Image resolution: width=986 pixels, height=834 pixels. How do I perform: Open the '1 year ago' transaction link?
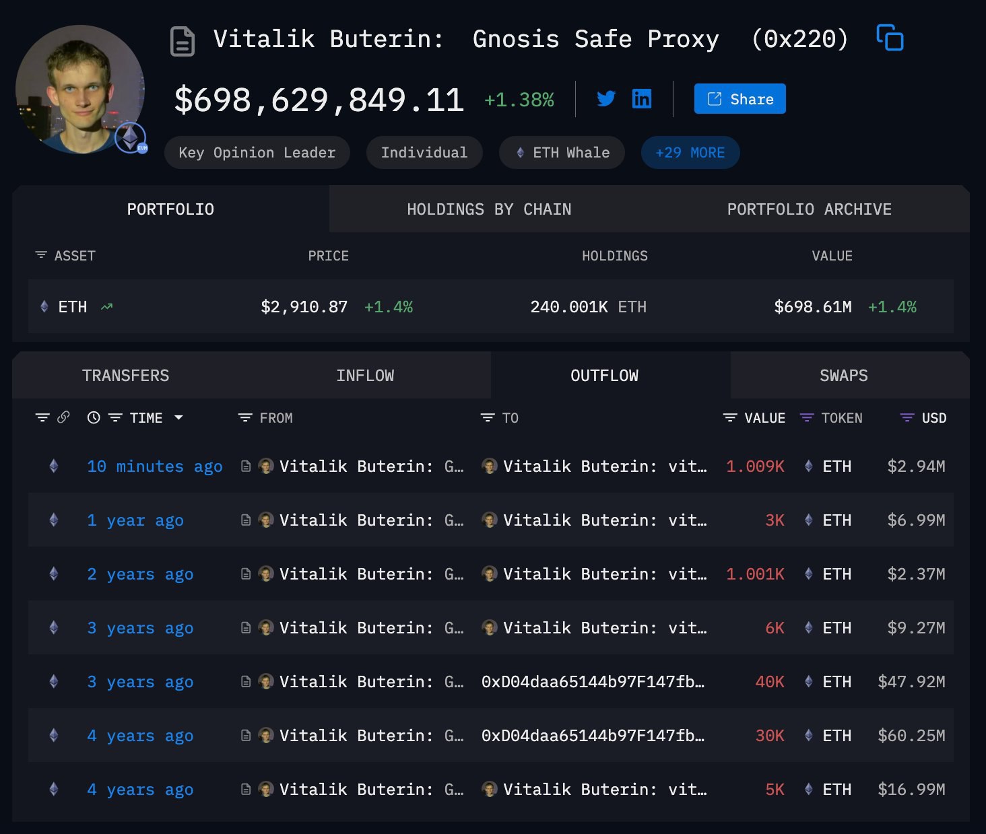tap(135, 520)
